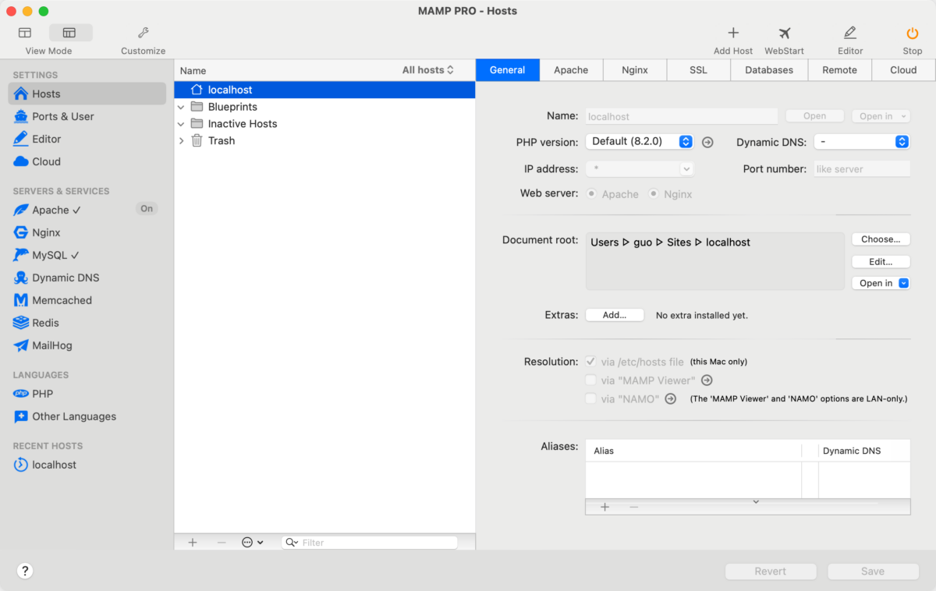Open Ports & User settings
Screen dimensions: 936x591
[x=87, y=116]
